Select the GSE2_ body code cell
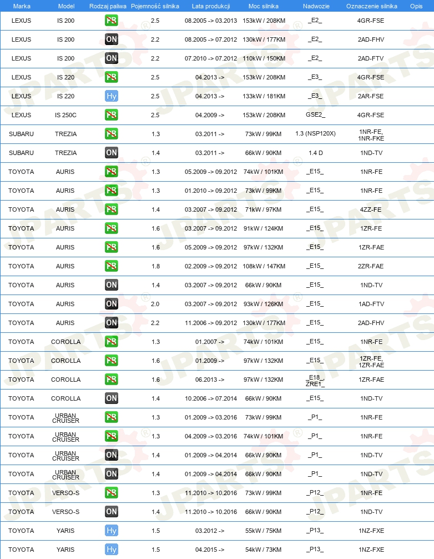Image resolution: width=434 pixels, height=559 pixels. (315, 115)
